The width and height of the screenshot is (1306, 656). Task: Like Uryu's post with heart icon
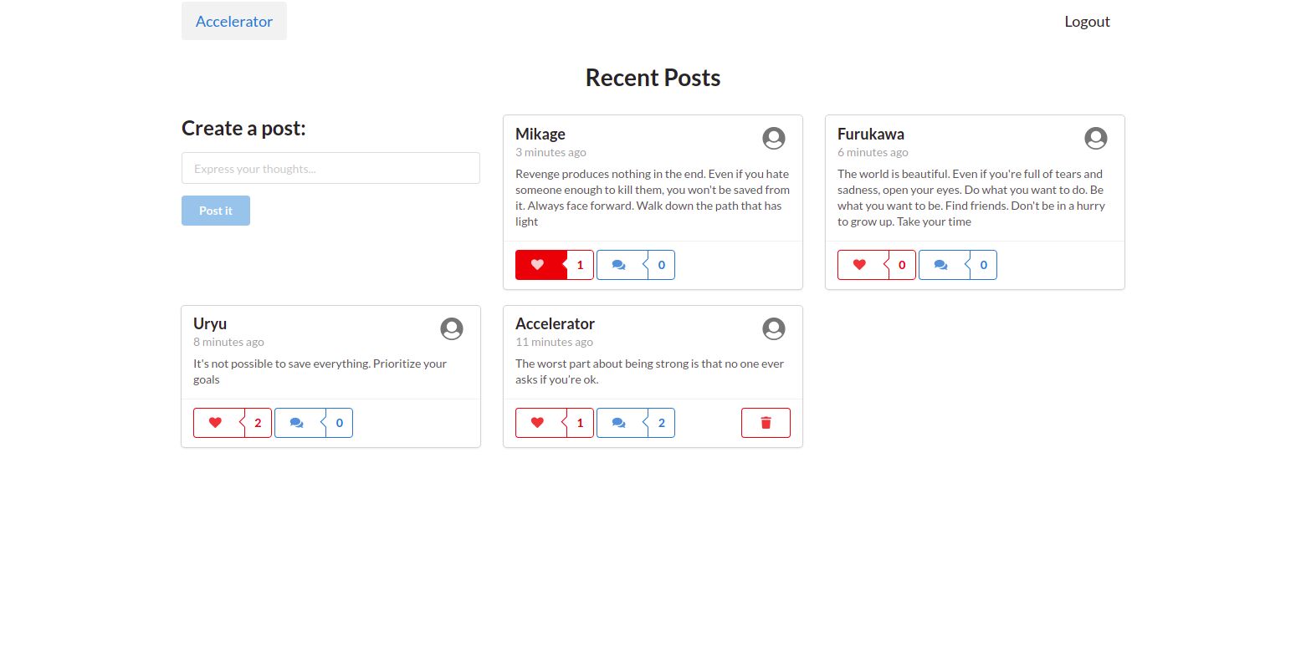pos(215,423)
